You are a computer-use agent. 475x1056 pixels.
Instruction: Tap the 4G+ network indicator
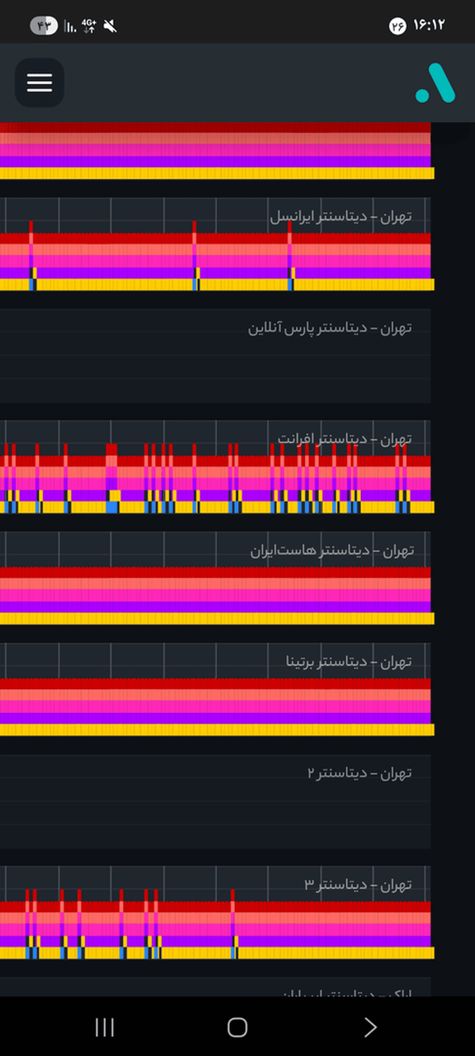[x=89, y=26]
